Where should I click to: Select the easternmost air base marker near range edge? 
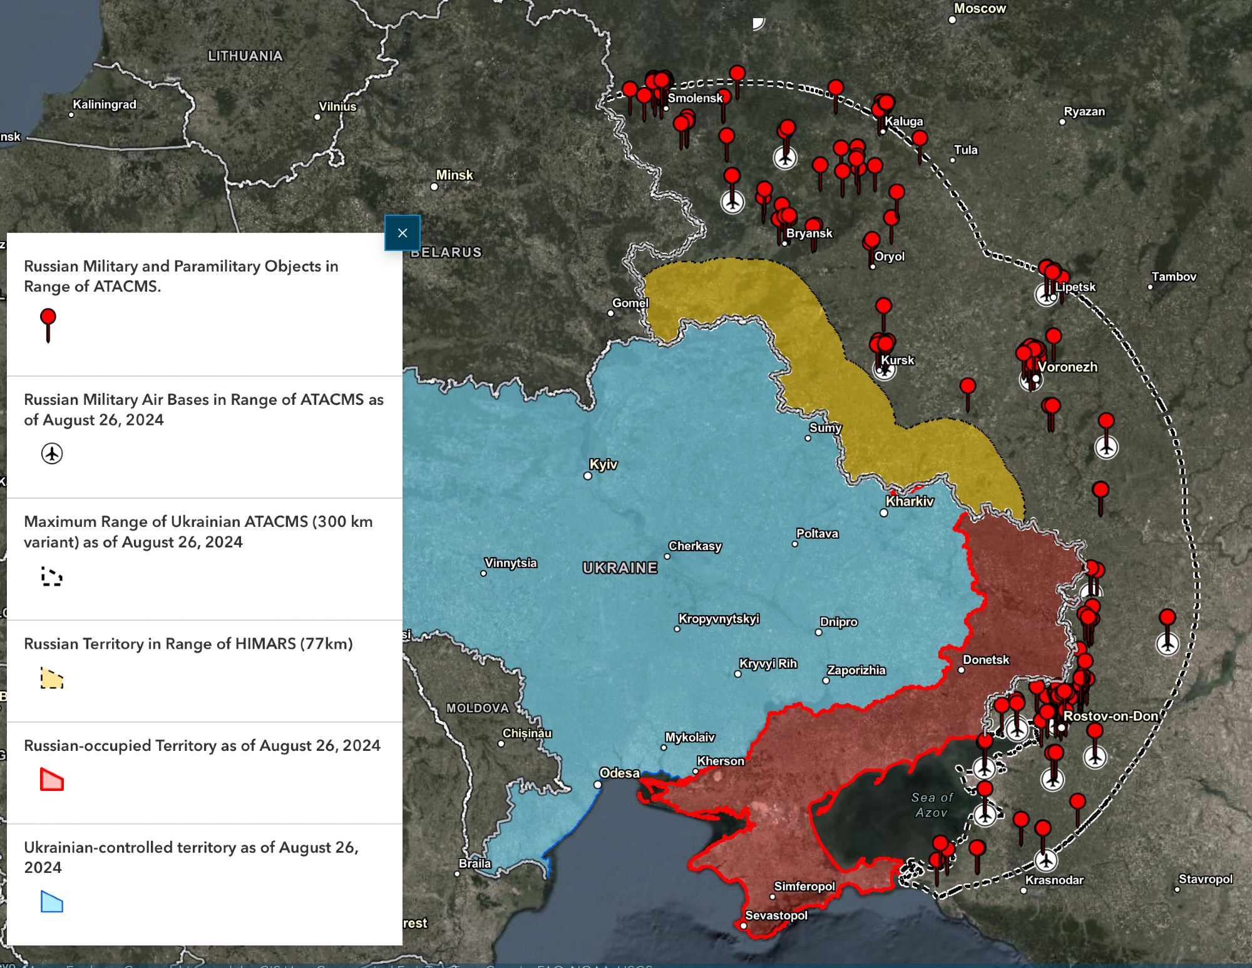coord(1167,643)
